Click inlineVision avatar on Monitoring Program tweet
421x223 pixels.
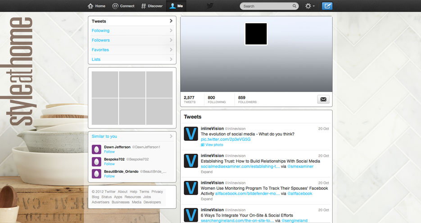click(x=191, y=188)
